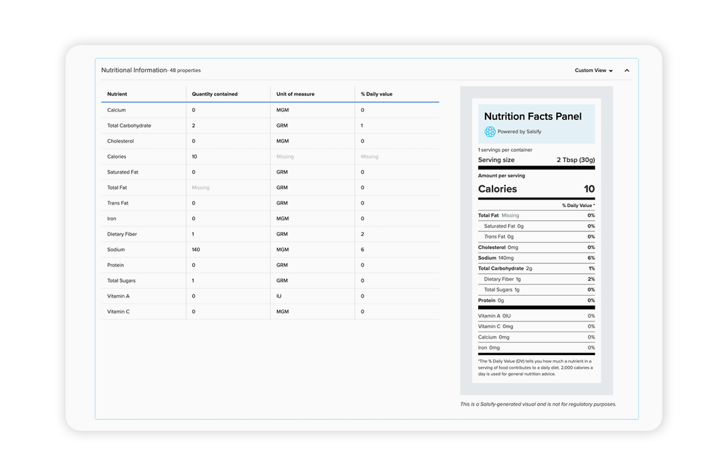Select the Sodium quantity value 140
The image size is (728, 476).
196,249
